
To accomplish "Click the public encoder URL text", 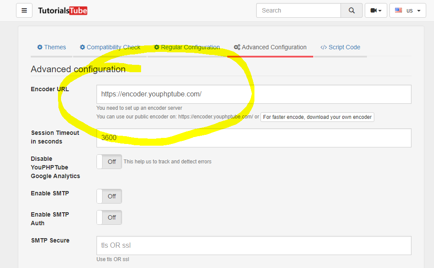I will (215, 117).
